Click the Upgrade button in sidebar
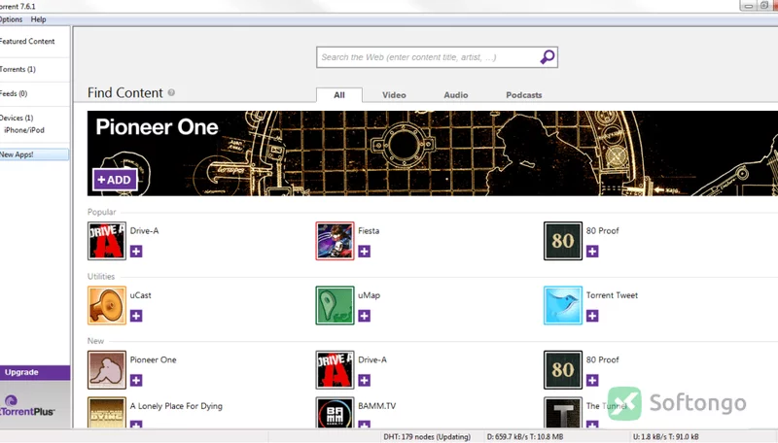778x443 pixels. tap(35, 373)
